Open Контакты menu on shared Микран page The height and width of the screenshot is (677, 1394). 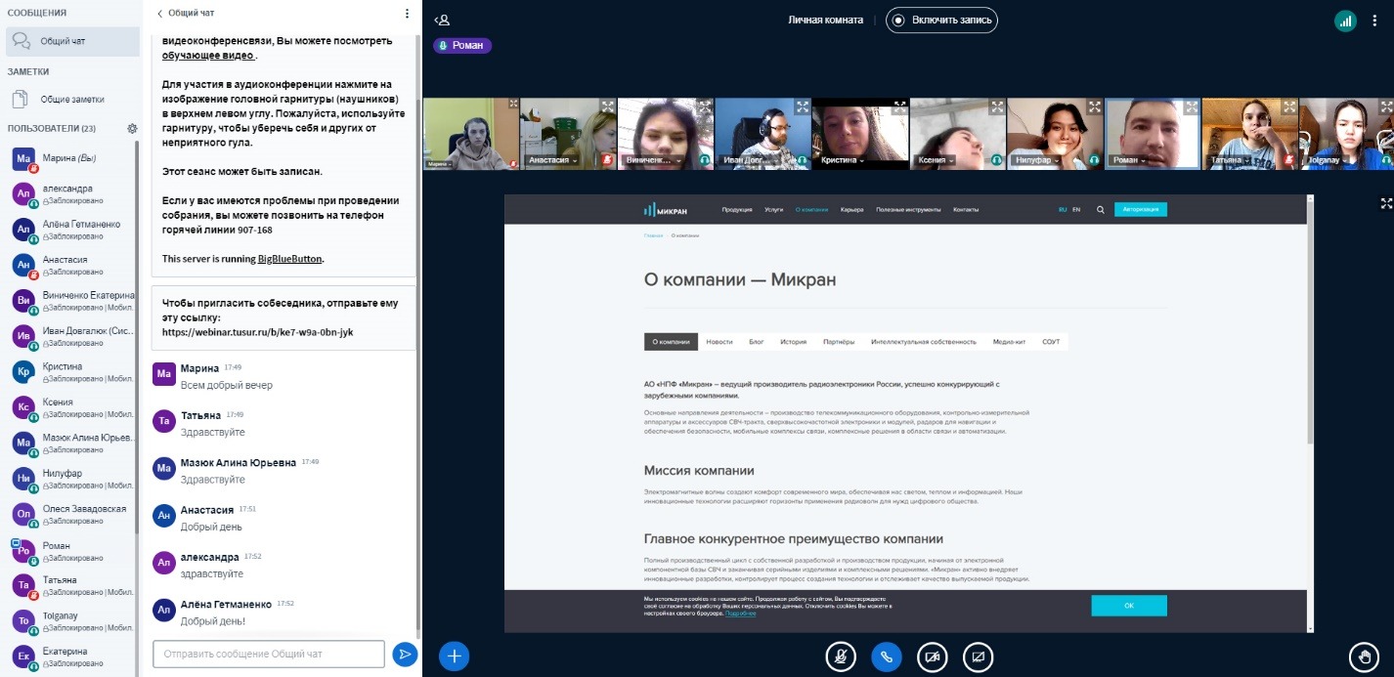click(966, 209)
